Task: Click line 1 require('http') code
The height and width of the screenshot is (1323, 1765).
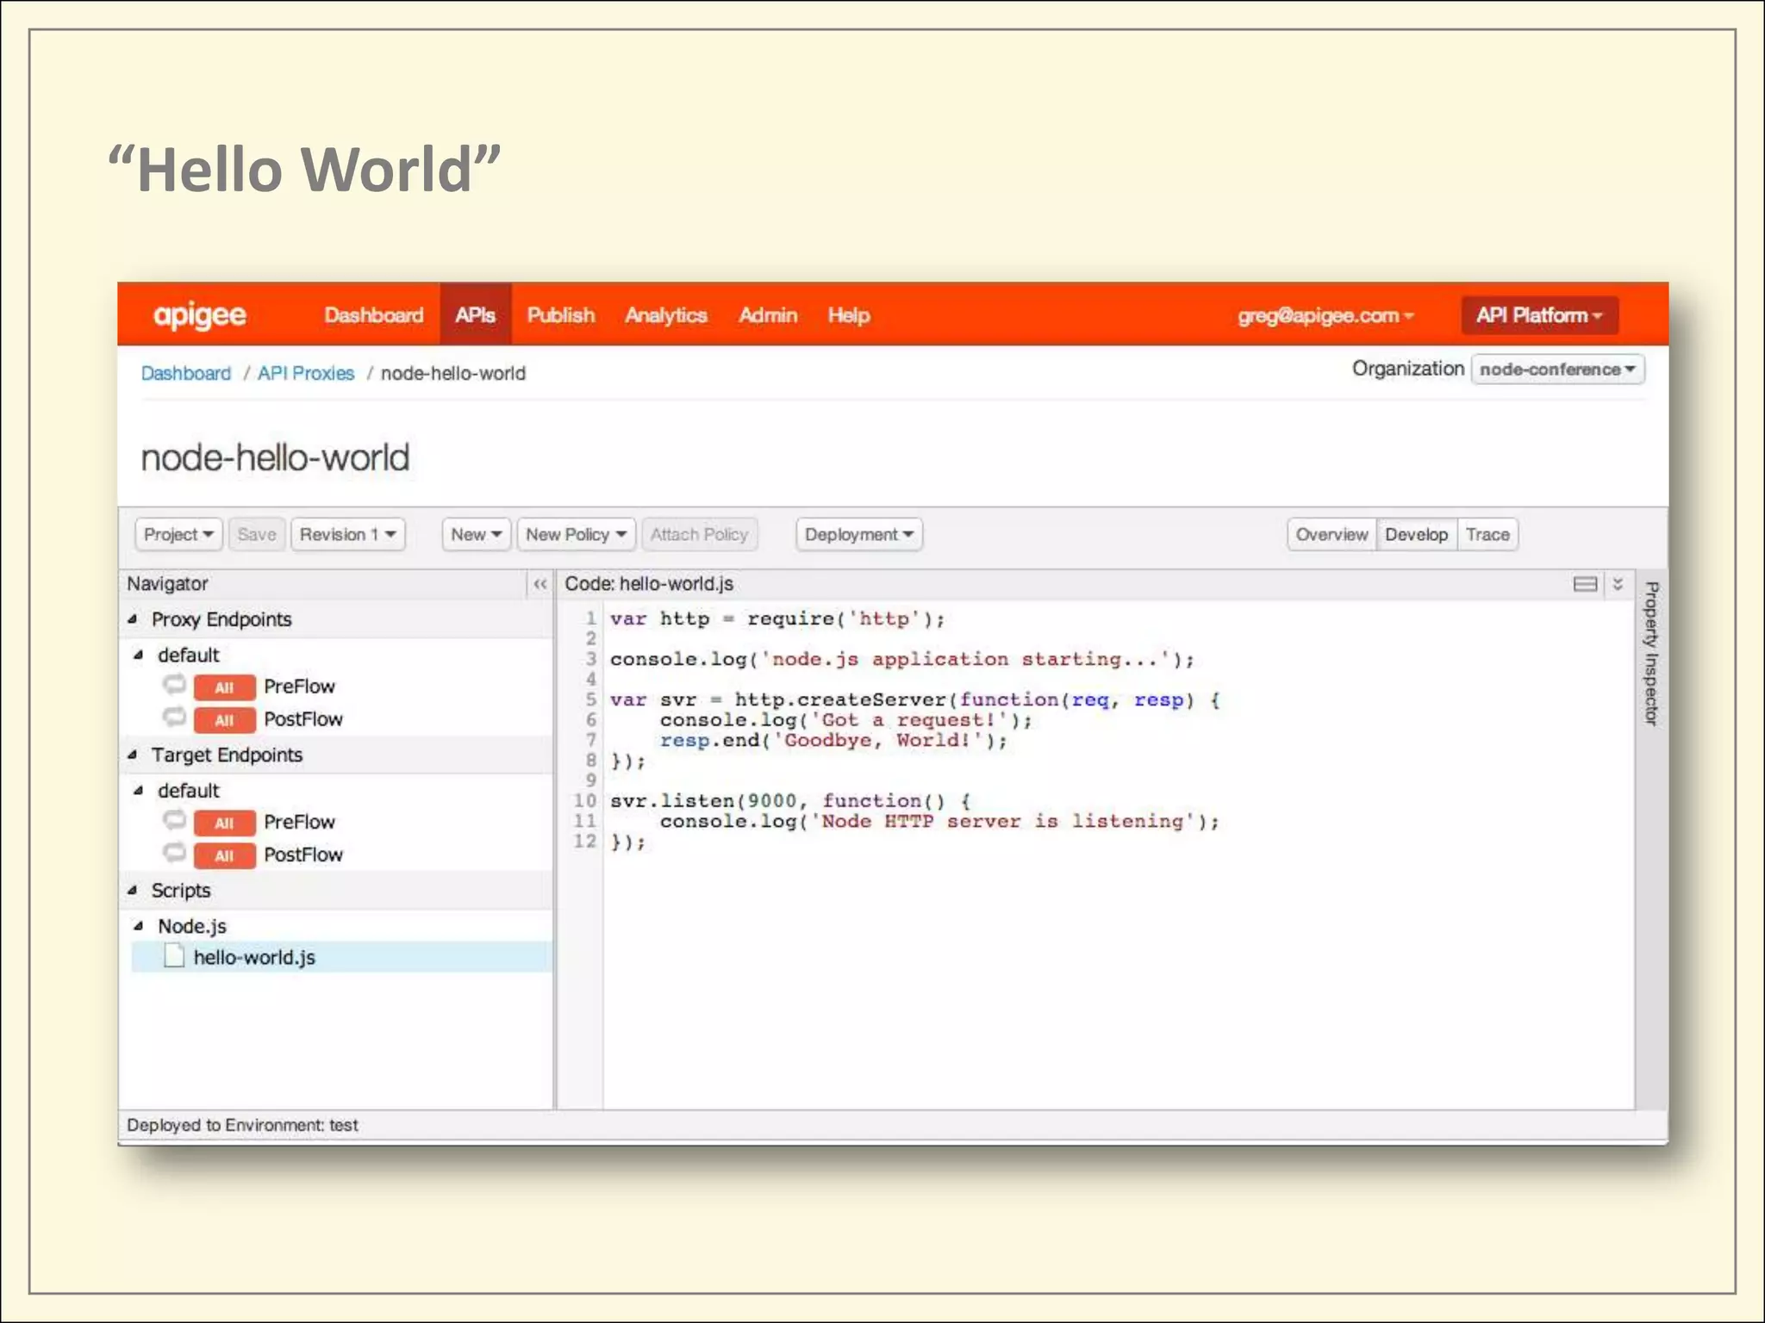Action: pyautogui.click(x=846, y=618)
